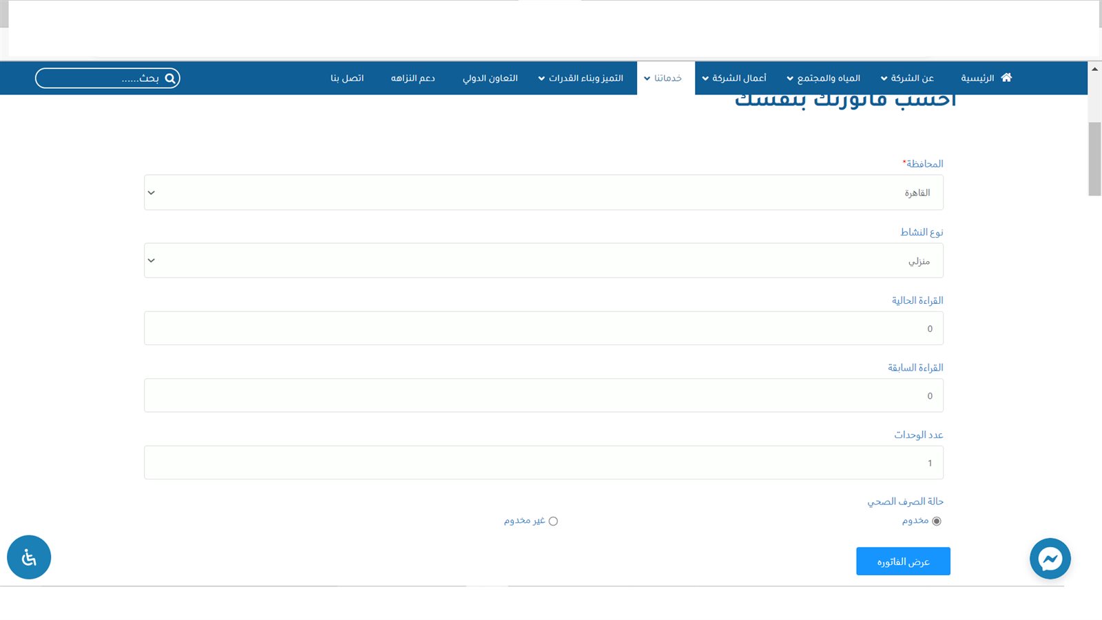Open the اتصل بنا link
The width and height of the screenshot is (1102, 620).
coord(347,79)
